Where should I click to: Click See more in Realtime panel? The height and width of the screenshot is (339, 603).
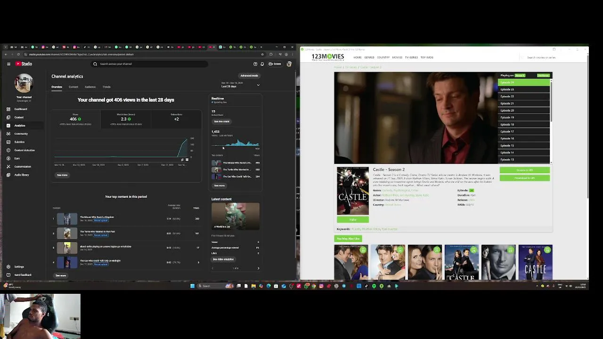220,186
